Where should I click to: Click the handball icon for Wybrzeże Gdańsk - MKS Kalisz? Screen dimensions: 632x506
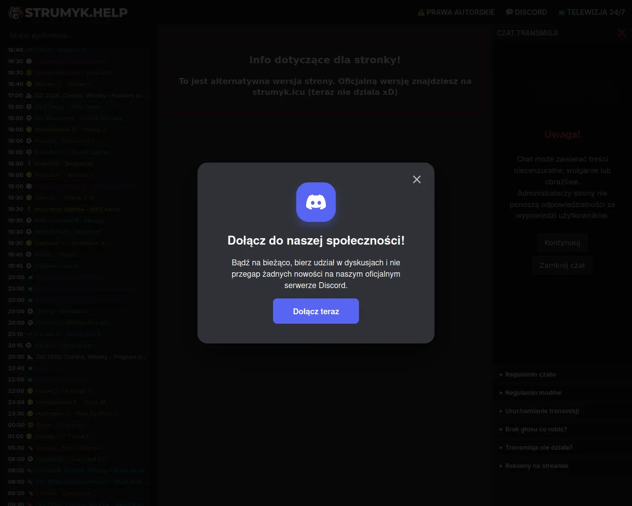(x=29, y=209)
